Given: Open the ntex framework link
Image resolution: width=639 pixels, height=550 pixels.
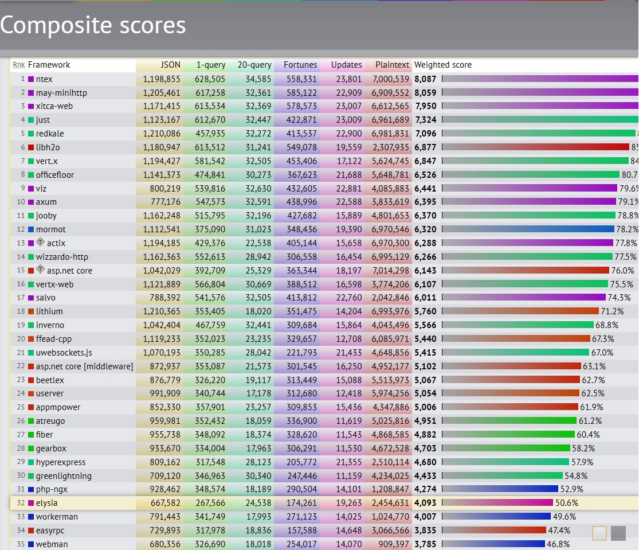Looking at the screenshot, I should coord(44,79).
